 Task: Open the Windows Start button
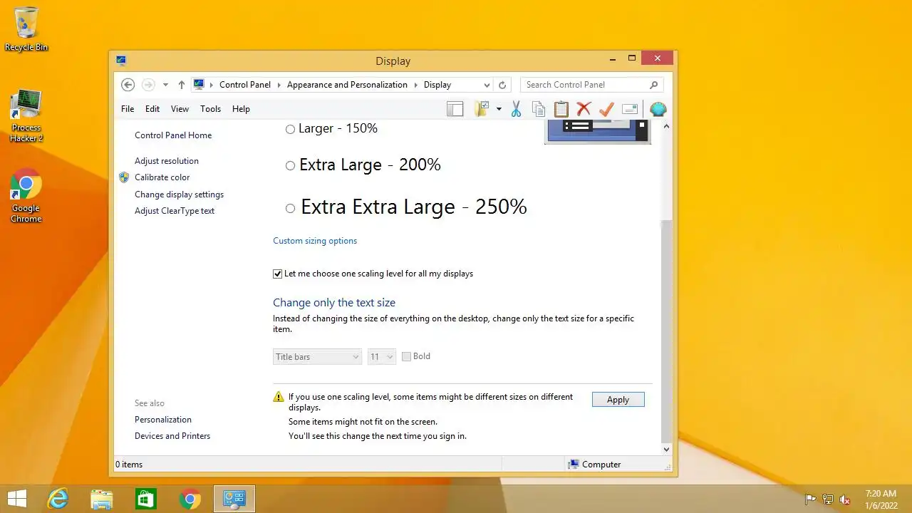point(17,499)
